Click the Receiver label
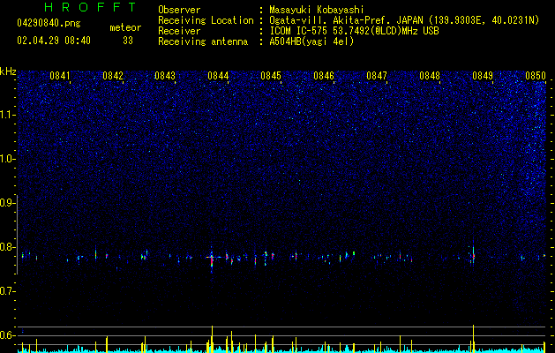This screenshot has height=353, width=555. pyautogui.click(x=179, y=31)
